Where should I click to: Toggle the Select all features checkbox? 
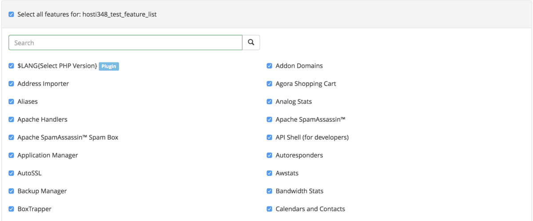click(12, 14)
